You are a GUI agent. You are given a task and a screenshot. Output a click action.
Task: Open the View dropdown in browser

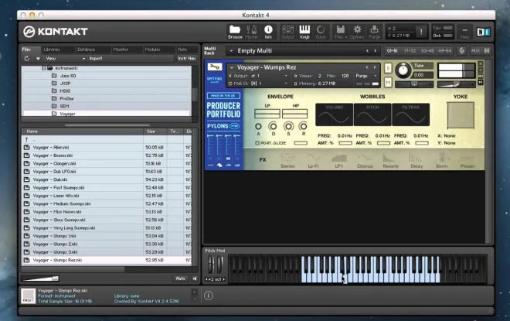(x=65, y=59)
